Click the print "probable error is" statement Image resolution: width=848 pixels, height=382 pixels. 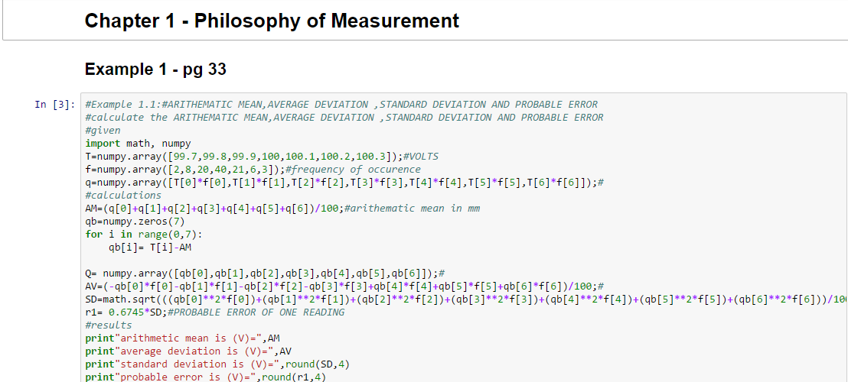(x=205, y=377)
